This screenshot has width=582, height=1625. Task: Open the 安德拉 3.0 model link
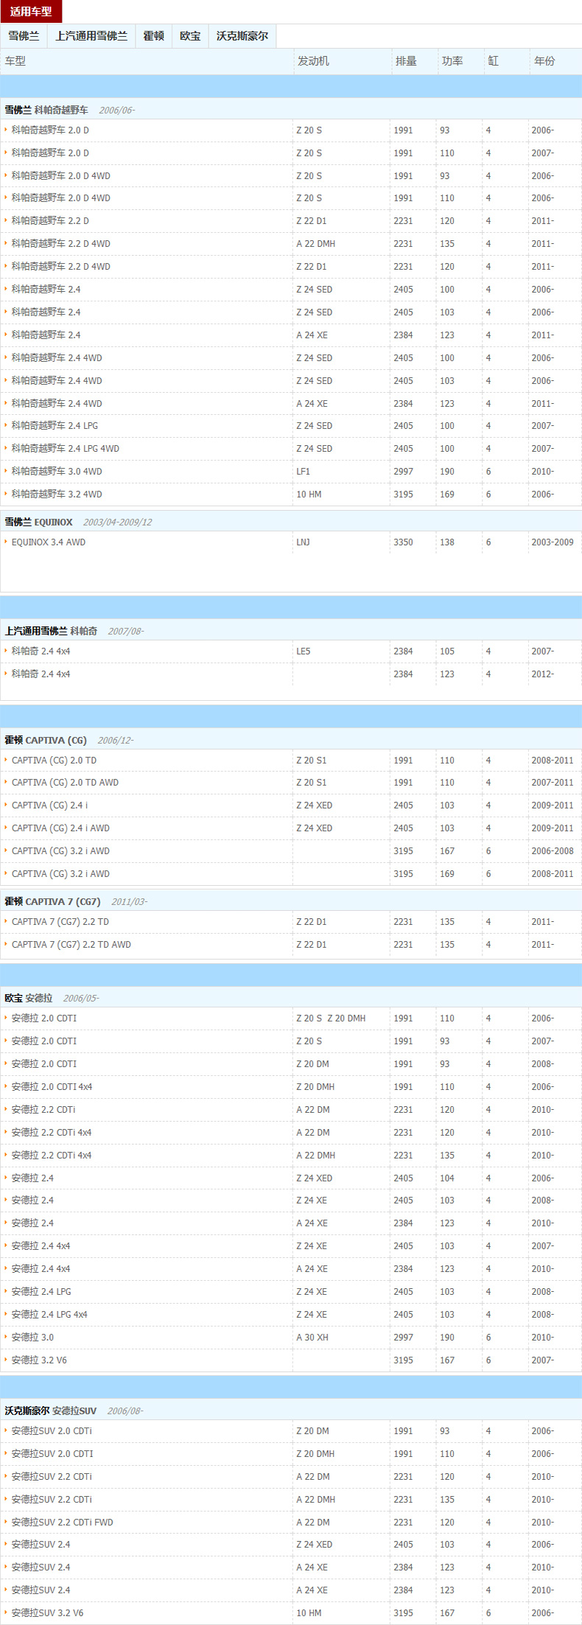[x=32, y=1338]
